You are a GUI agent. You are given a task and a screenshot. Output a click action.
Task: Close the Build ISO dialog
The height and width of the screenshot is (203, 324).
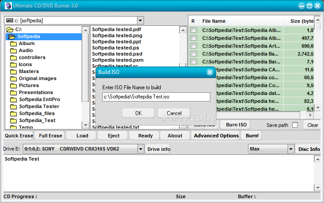pos(210,72)
